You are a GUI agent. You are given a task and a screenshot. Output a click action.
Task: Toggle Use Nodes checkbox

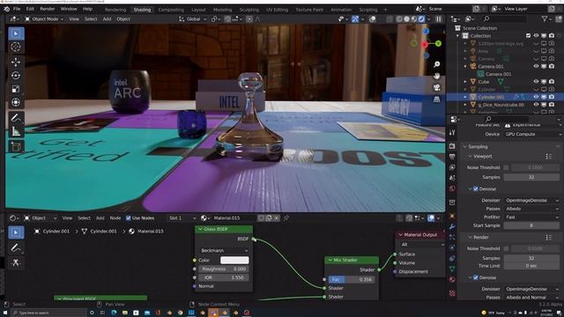click(x=129, y=217)
